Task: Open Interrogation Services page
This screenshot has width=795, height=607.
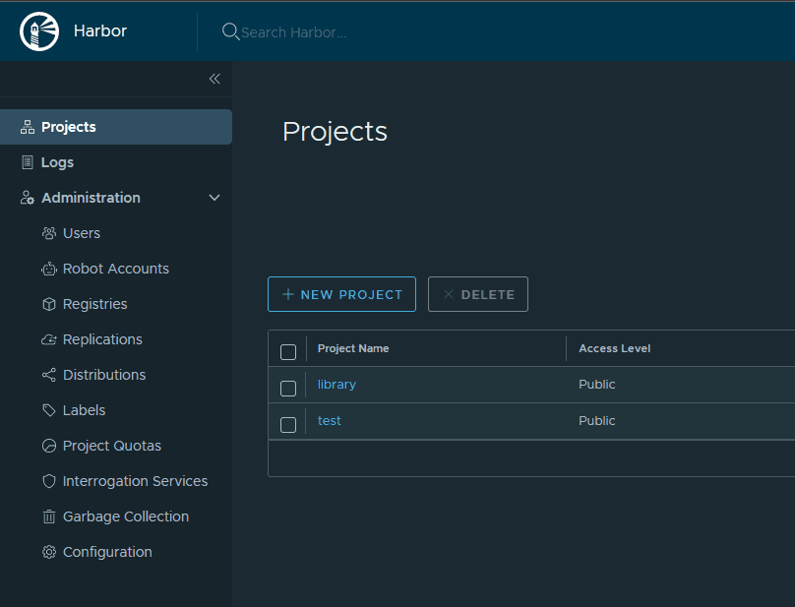Action: [x=135, y=481]
